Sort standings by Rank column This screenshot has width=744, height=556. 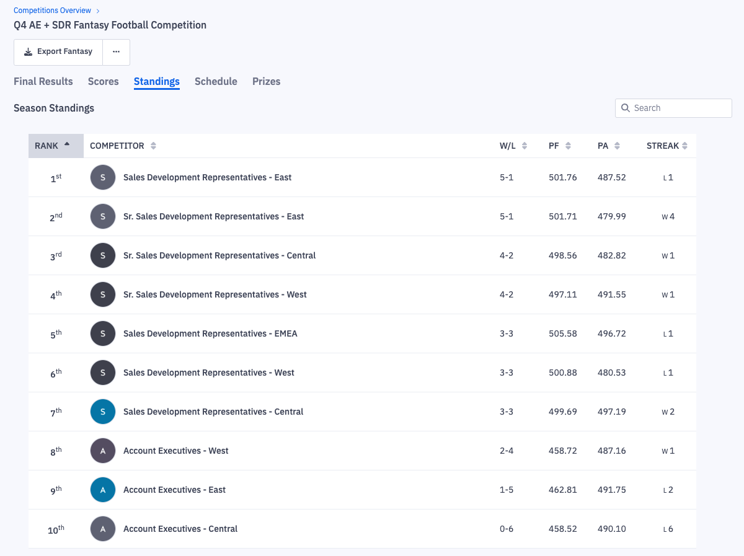point(53,146)
